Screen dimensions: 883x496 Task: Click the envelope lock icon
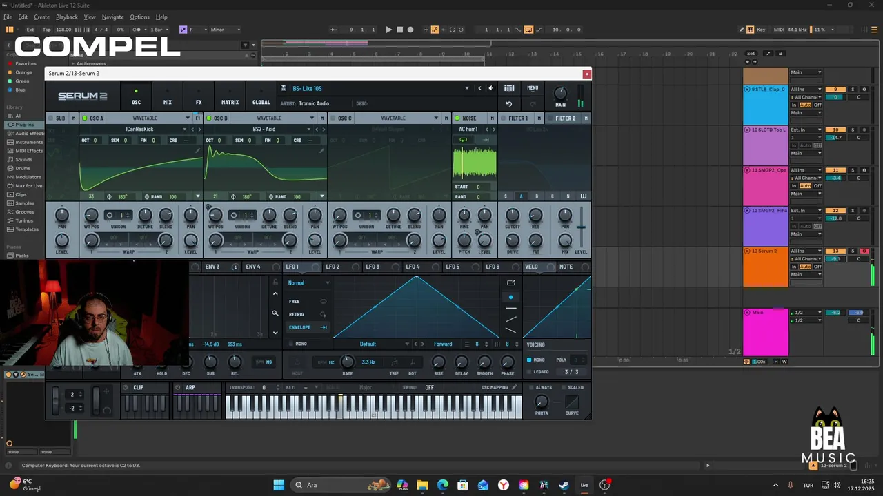(x=275, y=282)
